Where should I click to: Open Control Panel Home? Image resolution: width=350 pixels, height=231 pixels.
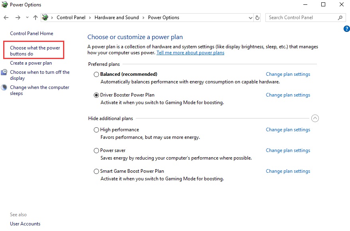32,34
